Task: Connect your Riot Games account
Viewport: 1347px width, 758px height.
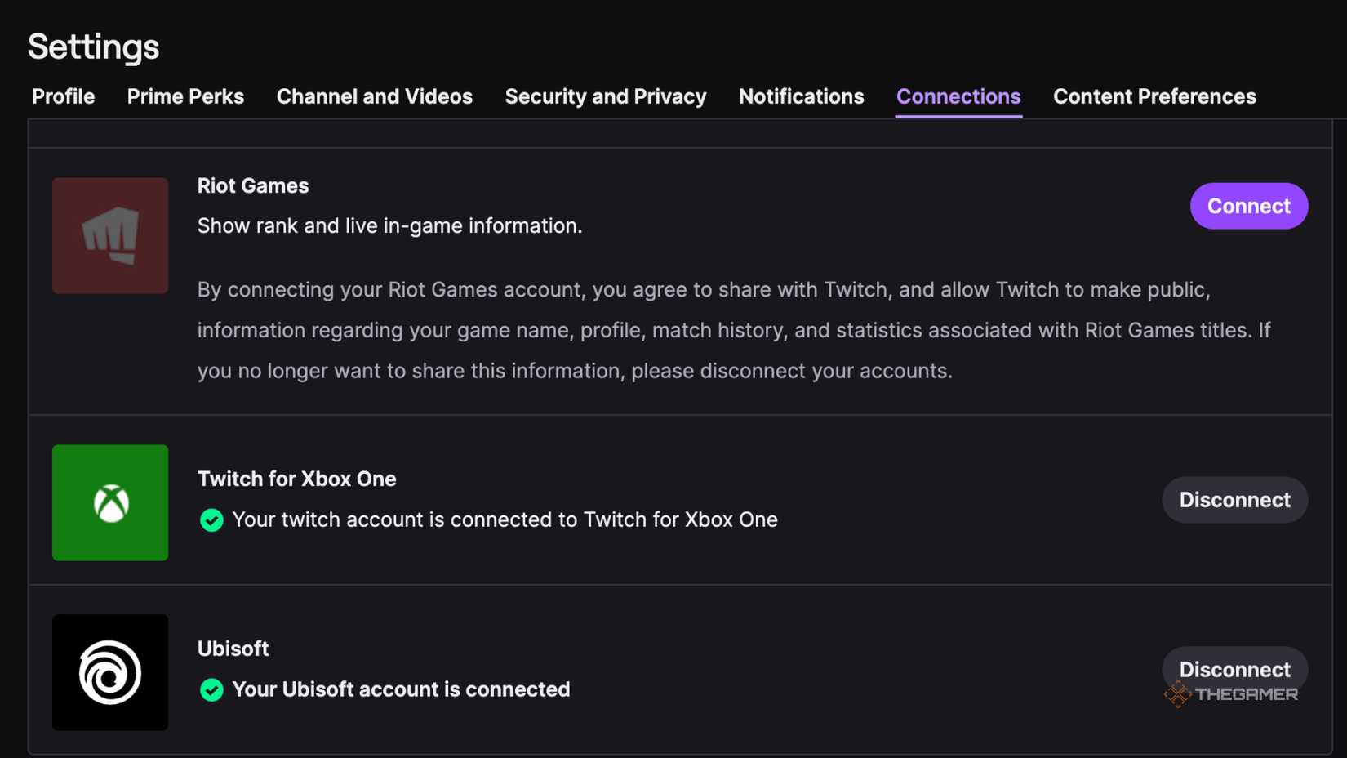Action: [x=1248, y=206]
